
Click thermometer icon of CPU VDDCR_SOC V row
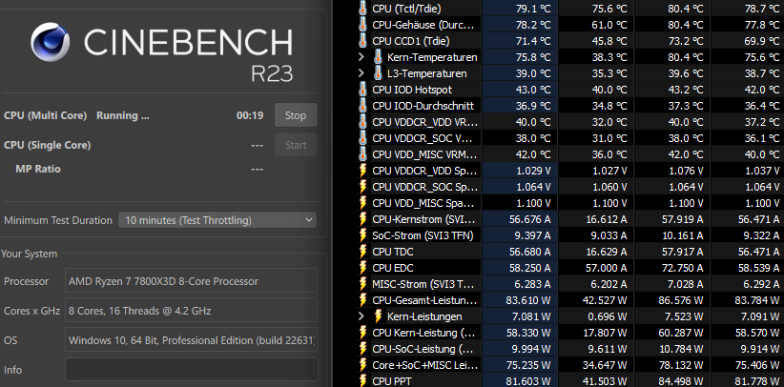[363, 138]
